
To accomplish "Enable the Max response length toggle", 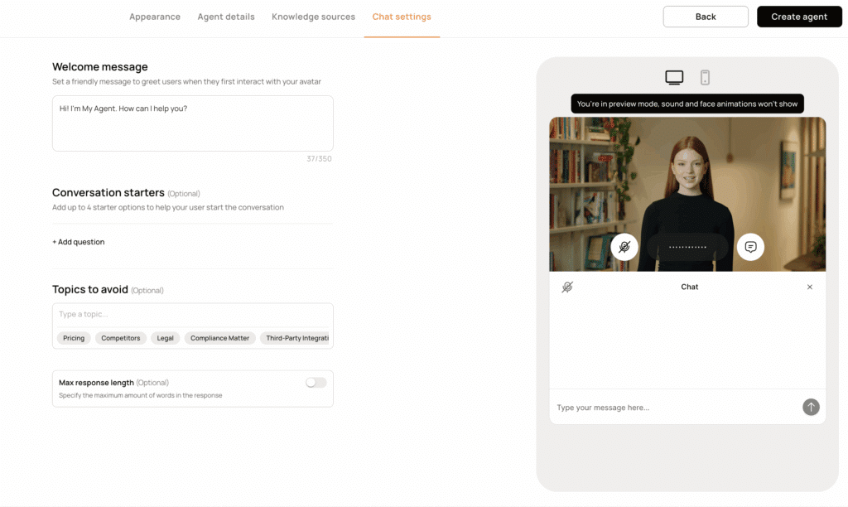I will pyautogui.click(x=316, y=383).
